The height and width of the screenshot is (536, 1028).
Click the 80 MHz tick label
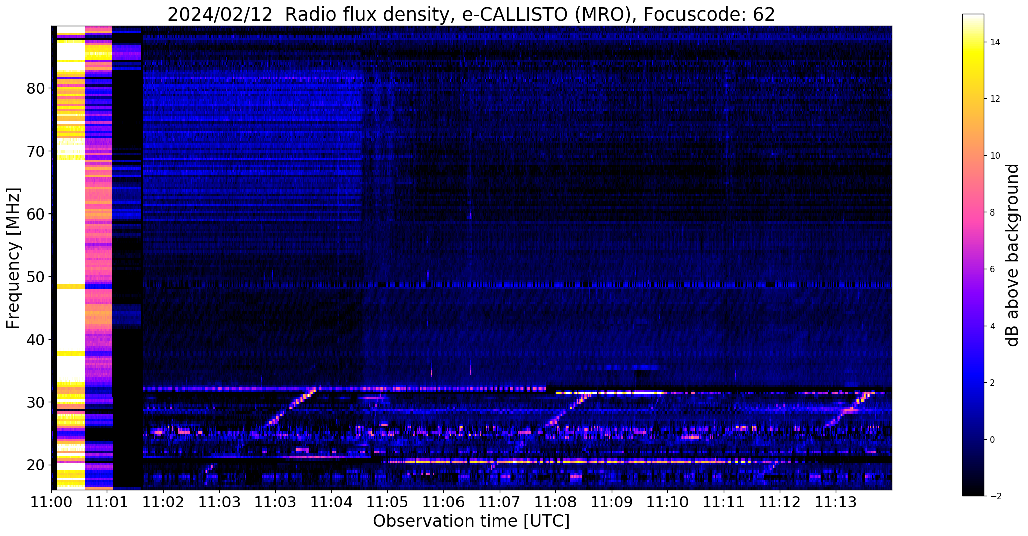[36, 89]
